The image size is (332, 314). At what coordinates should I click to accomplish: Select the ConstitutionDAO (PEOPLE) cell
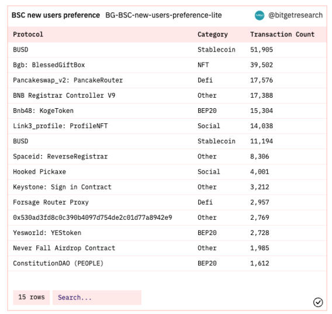coord(58,263)
